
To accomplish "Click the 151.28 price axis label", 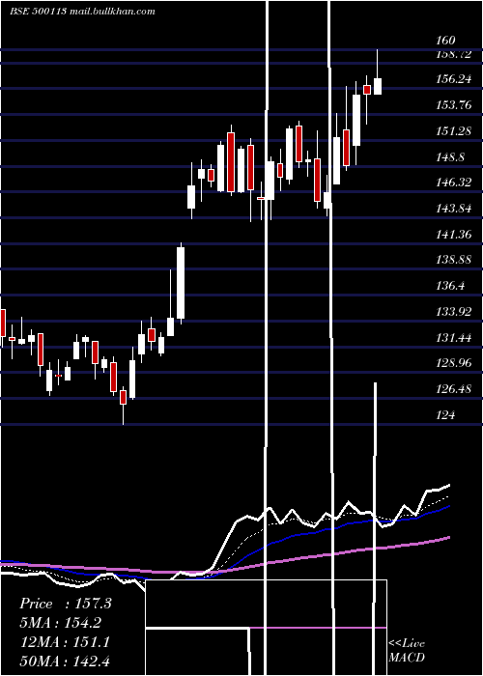I will [453, 130].
